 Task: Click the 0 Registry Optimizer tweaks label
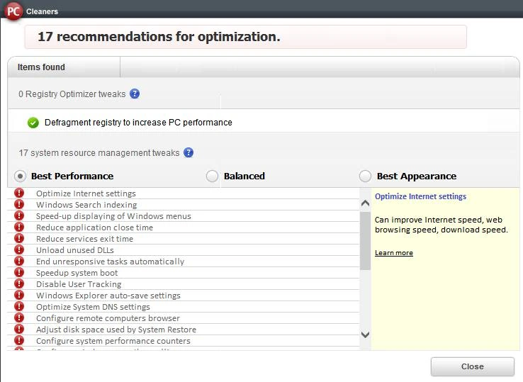(72, 94)
